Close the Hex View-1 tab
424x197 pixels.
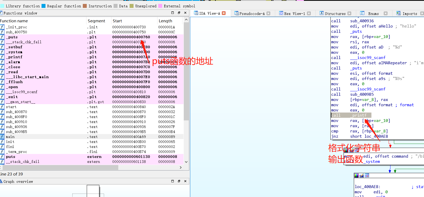[x=309, y=13]
